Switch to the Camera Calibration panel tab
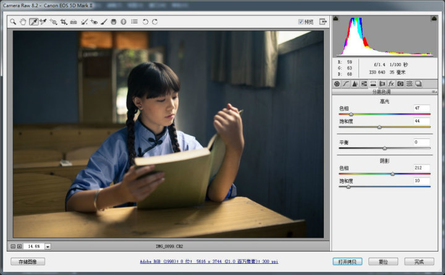 click(400, 83)
